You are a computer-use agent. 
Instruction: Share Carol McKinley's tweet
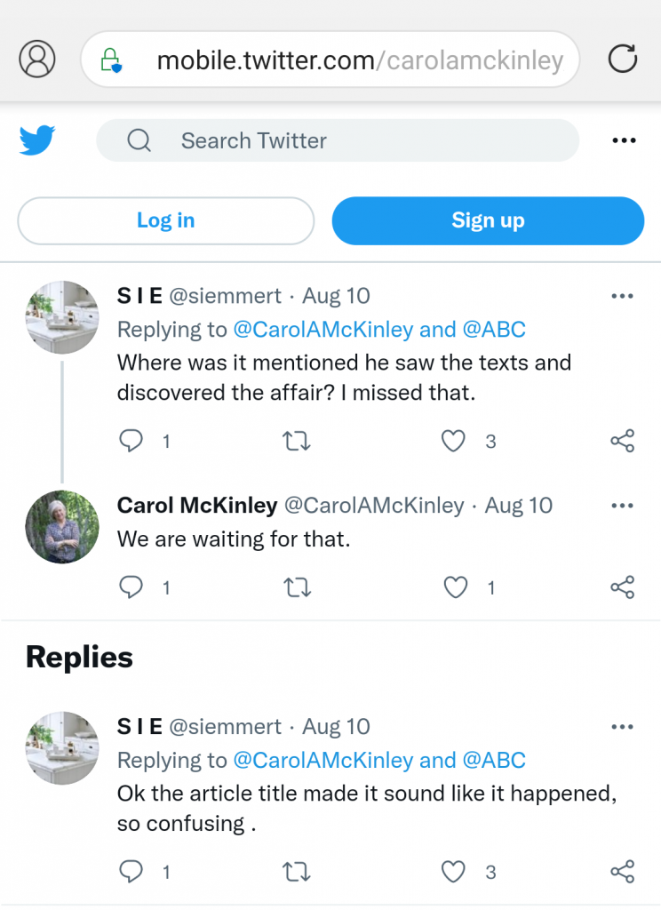pyautogui.click(x=622, y=587)
